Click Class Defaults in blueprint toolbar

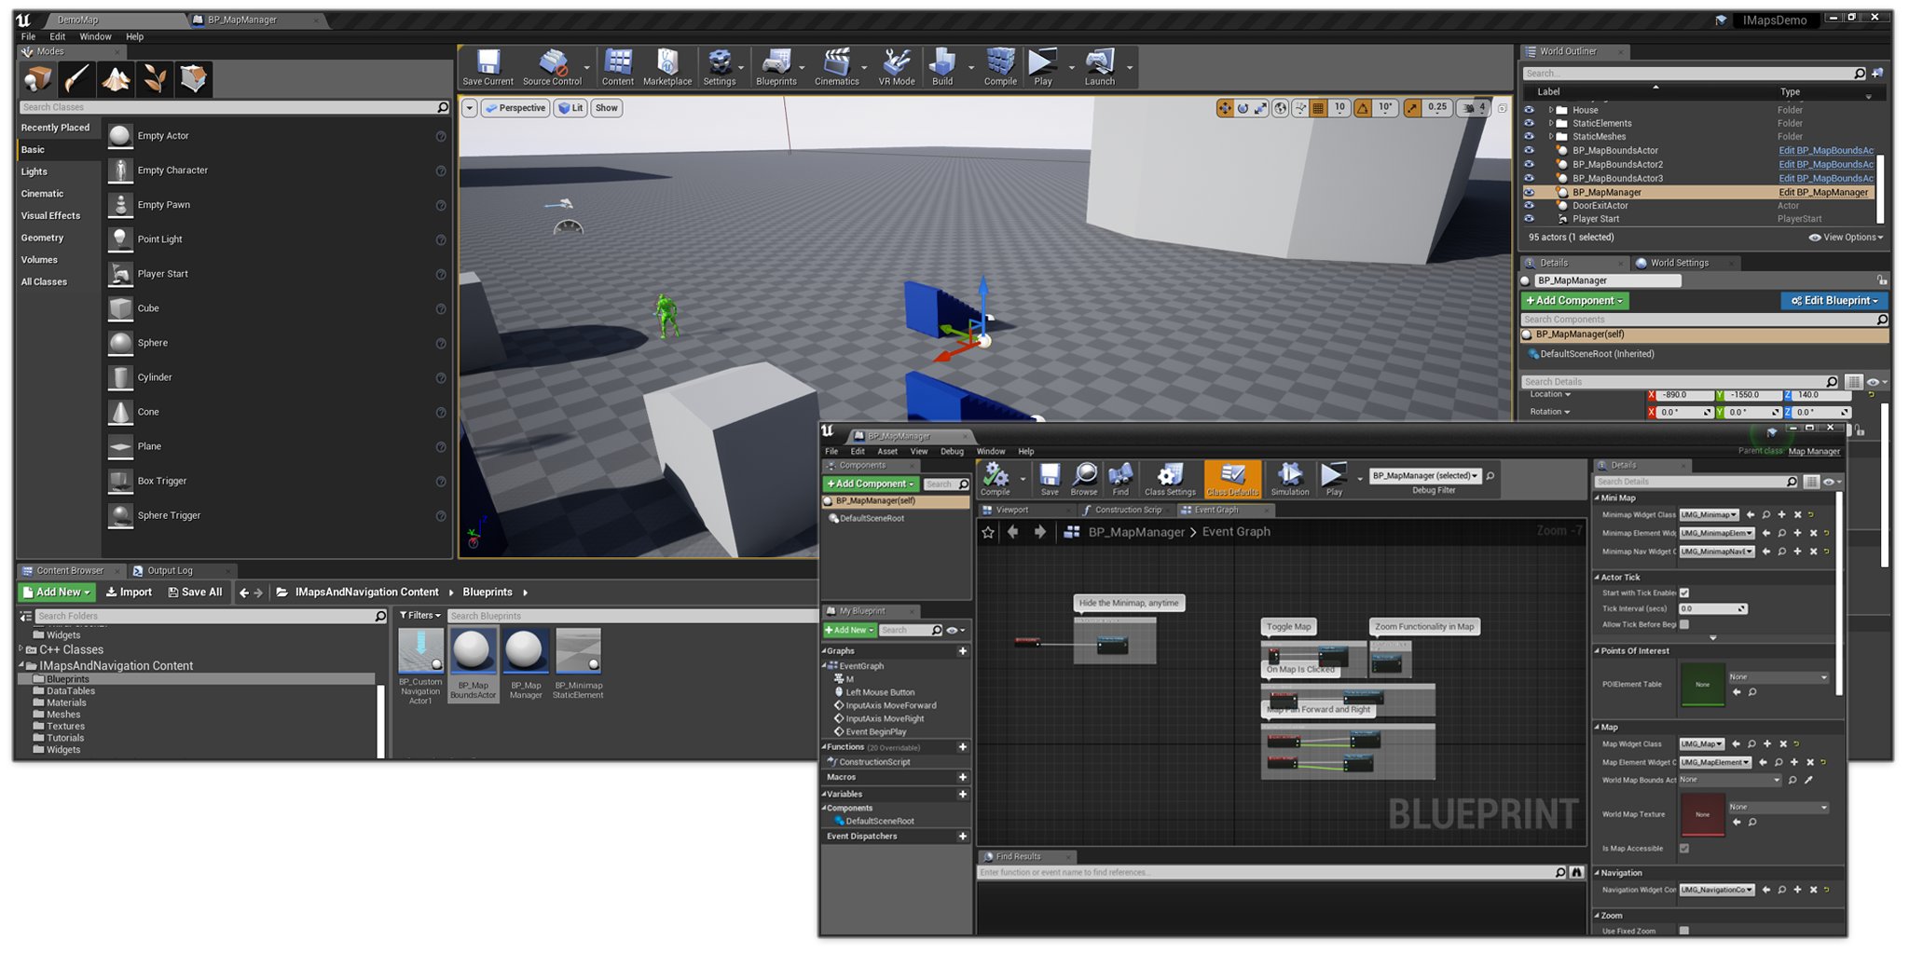tap(1232, 479)
